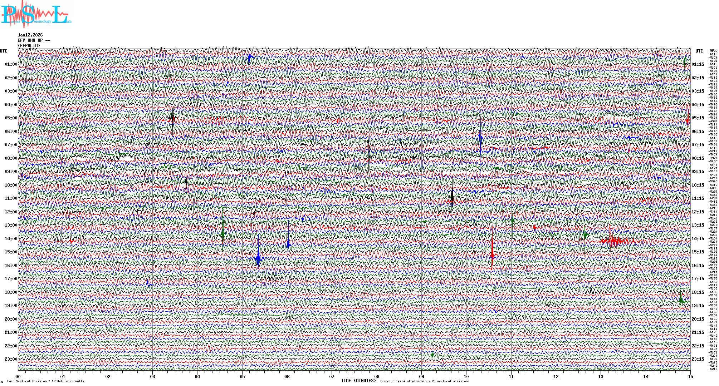Click the PSL seismology lab logo
The height and width of the screenshot is (386, 719).
[x=36, y=14]
